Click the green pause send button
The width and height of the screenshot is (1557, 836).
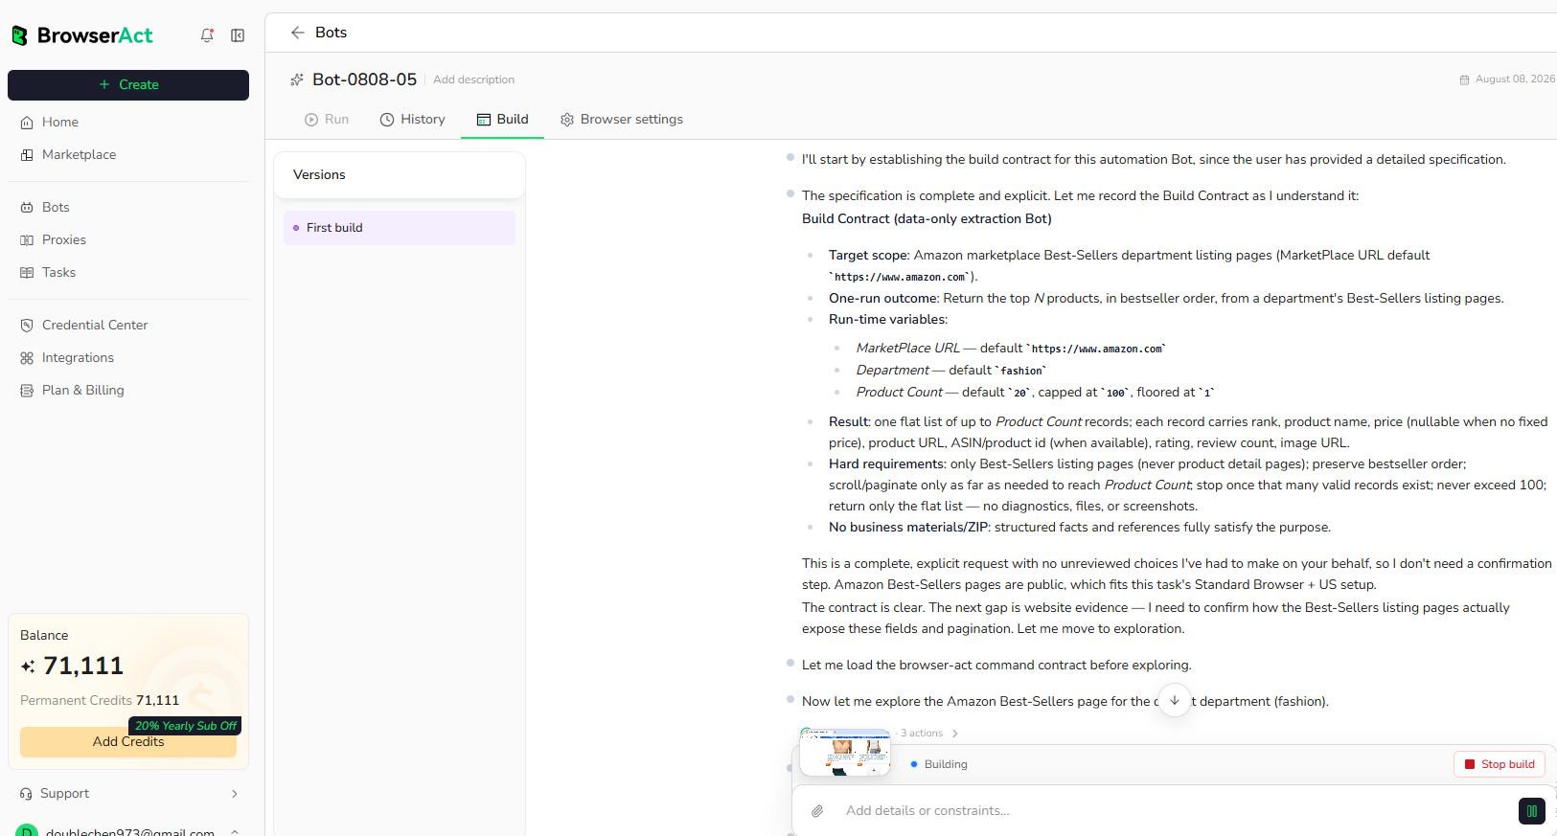tap(1532, 811)
